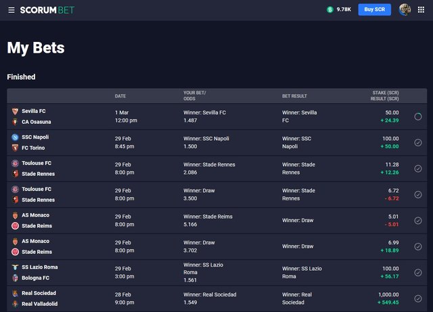Click Stade Reims crest in 3.702 odds row
The height and width of the screenshot is (312, 433).
15,252
